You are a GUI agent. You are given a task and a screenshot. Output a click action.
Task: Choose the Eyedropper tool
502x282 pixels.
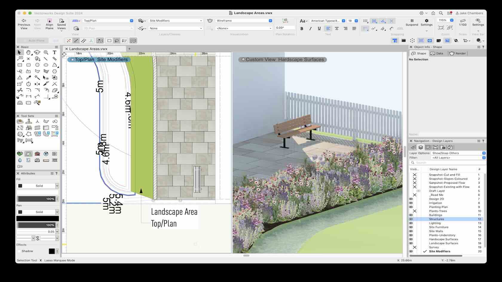pos(28,77)
